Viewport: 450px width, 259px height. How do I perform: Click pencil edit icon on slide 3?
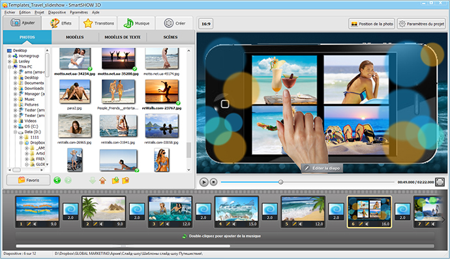point(162,224)
